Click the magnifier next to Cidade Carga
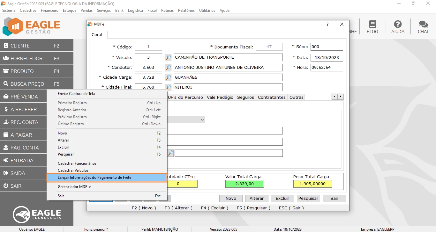 click(168, 77)
